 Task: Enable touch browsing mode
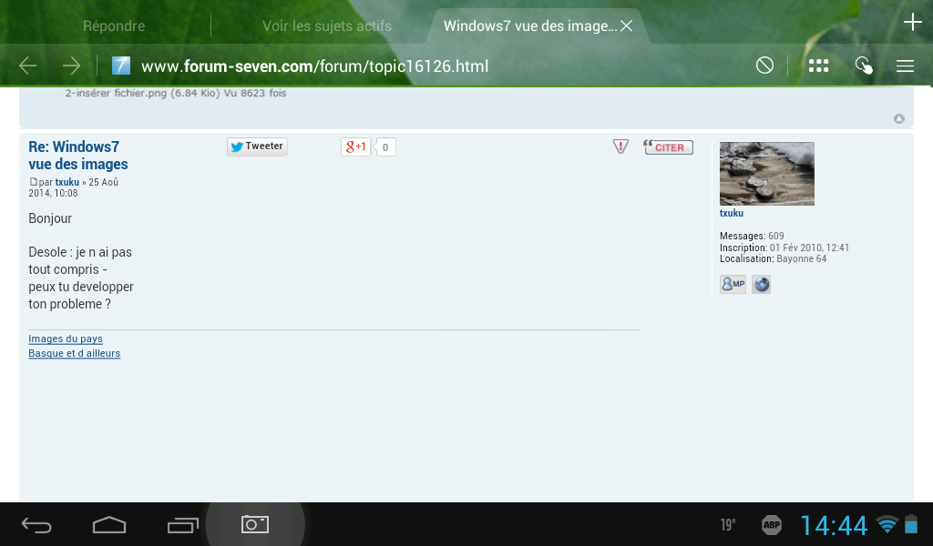tap(863, 65)
